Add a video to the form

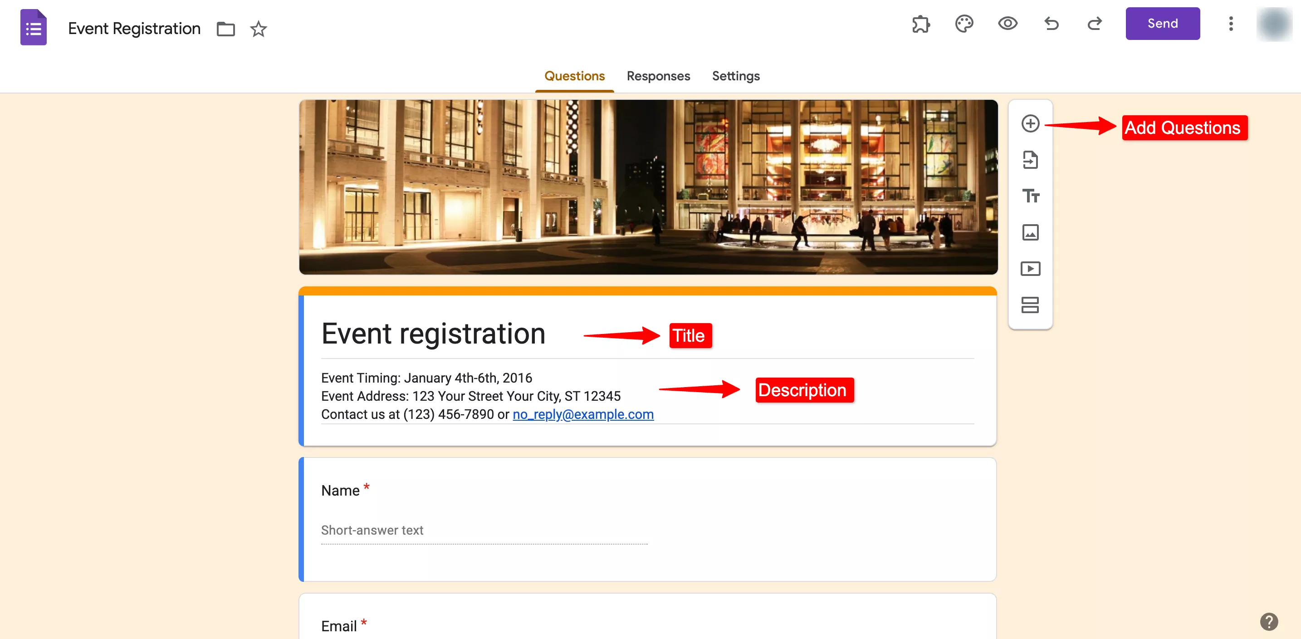pos(1030,269)
